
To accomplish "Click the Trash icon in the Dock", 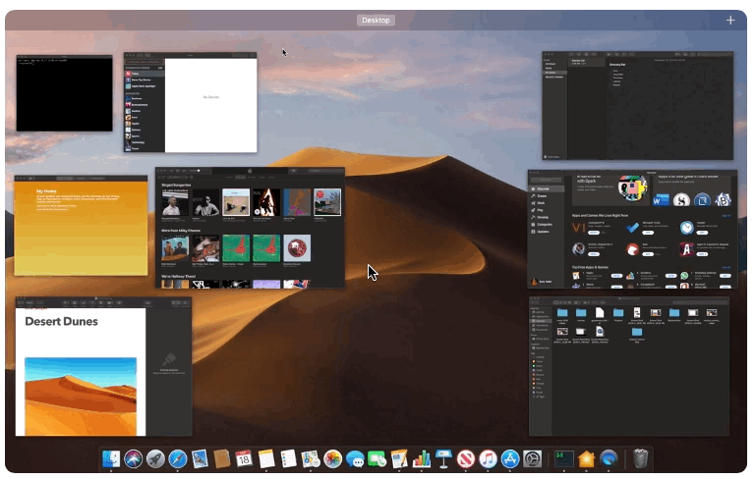I will pos(640,459).
